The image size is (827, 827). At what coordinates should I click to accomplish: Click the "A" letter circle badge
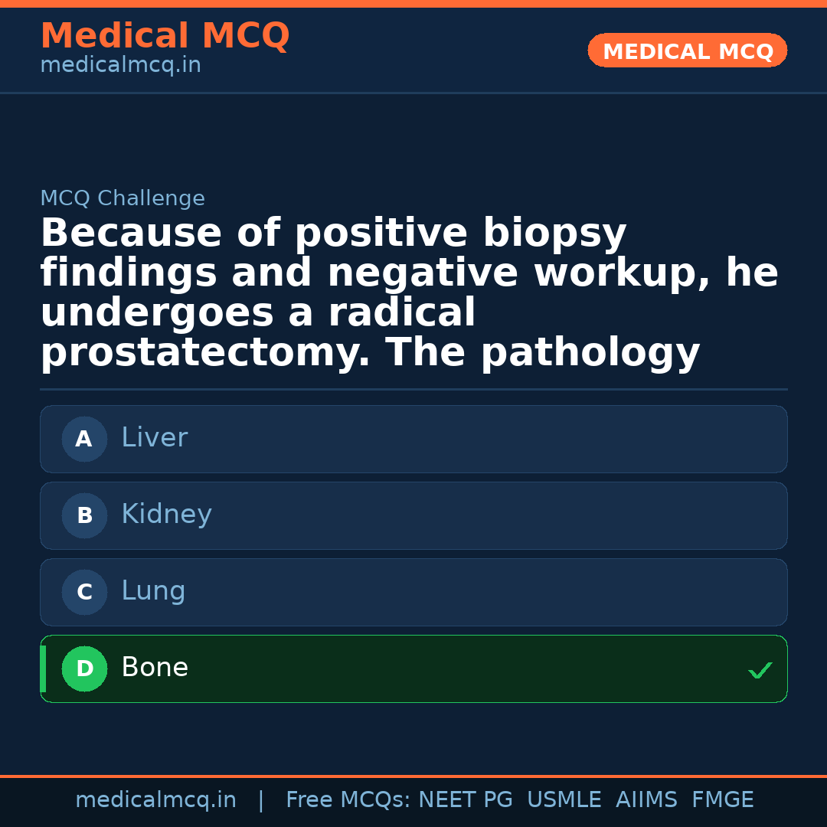point(84,439)
